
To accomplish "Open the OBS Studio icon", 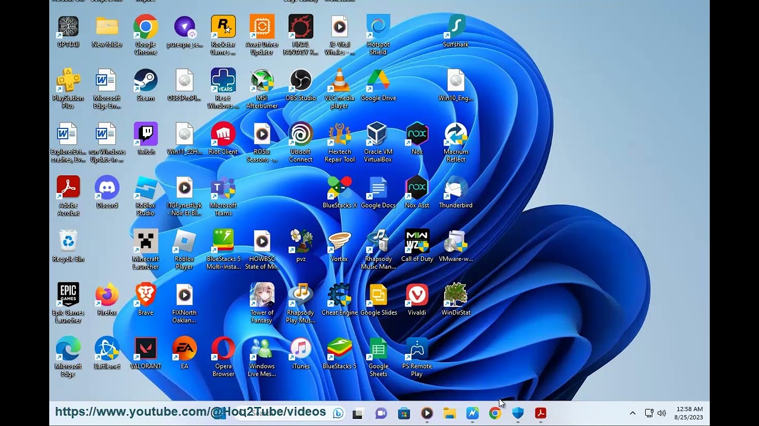I will click(x=301, y=80).
